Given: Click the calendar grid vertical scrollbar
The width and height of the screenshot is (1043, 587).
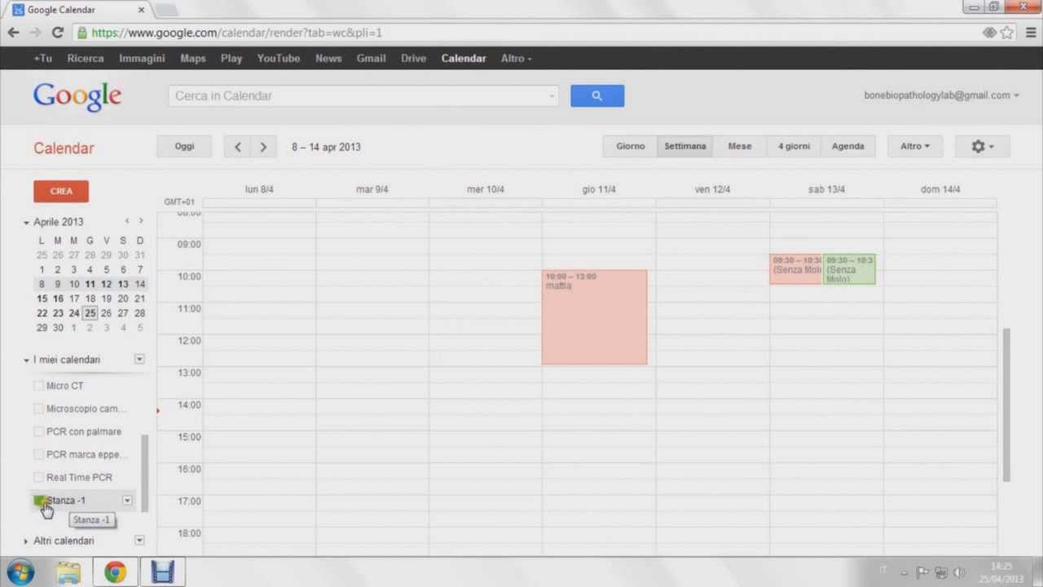Looking at the screenshot, I should click(x=1006, y=405).
